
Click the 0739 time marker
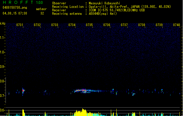[159, 25]
